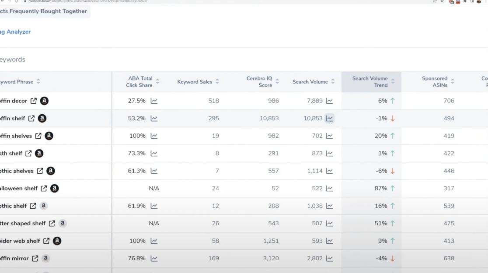Click the external link icon next to "coffin shelf"
488x273 pixels.
[x=32, y=118]
